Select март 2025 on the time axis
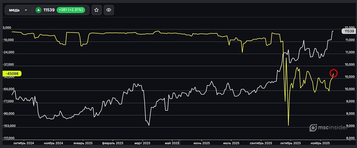Image resolution: width=357 pixels, height=148 pixels. tap(142, 143)
